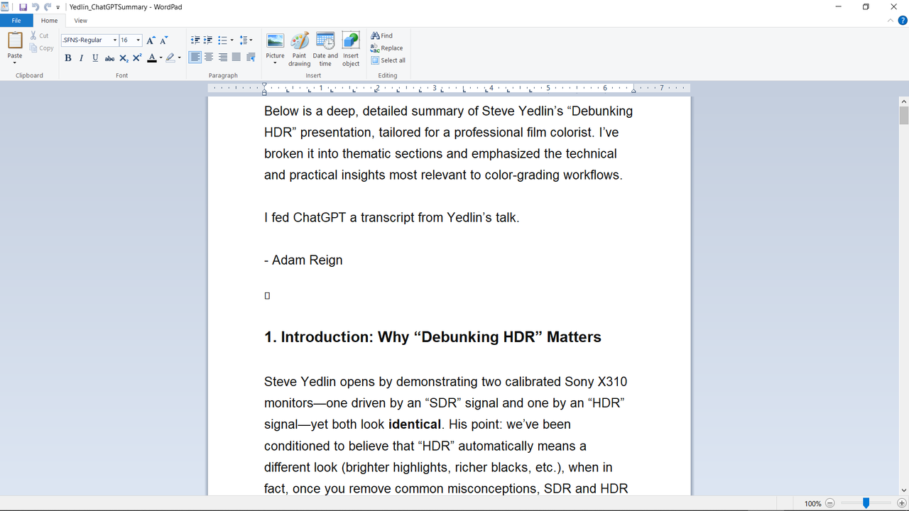Increase paragraph indent
Viewport: 909px width, 511px height.
208,40
